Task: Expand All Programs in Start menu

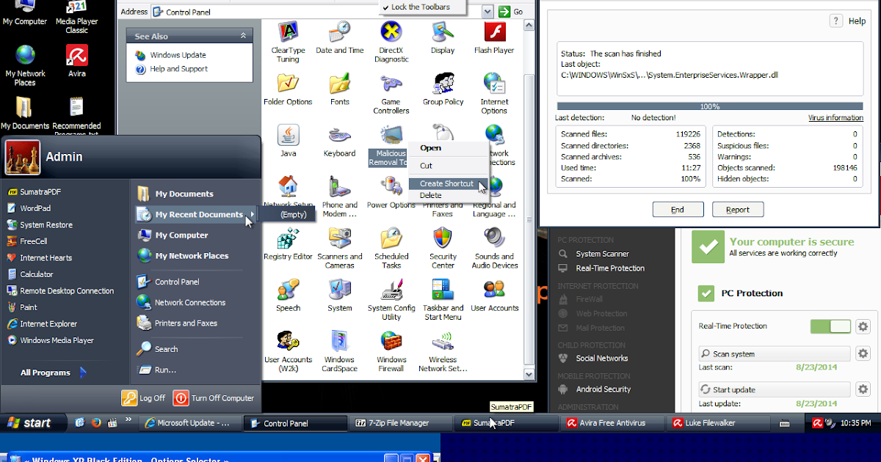Action: [x=53, y=373]
